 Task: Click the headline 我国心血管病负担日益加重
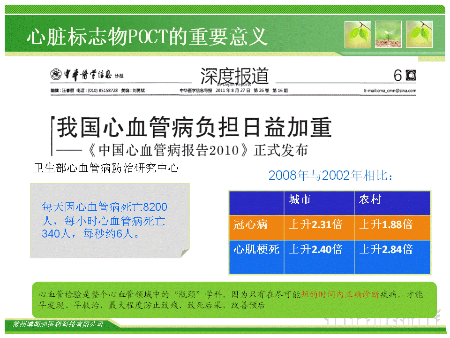tap(194, 127)
